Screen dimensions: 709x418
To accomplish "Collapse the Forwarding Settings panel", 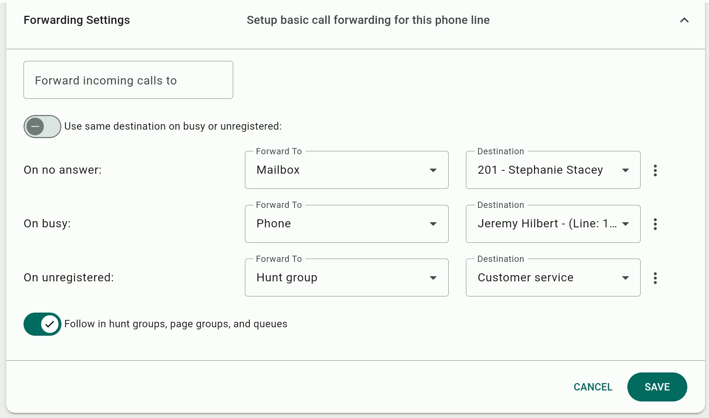I will [684, 20].
